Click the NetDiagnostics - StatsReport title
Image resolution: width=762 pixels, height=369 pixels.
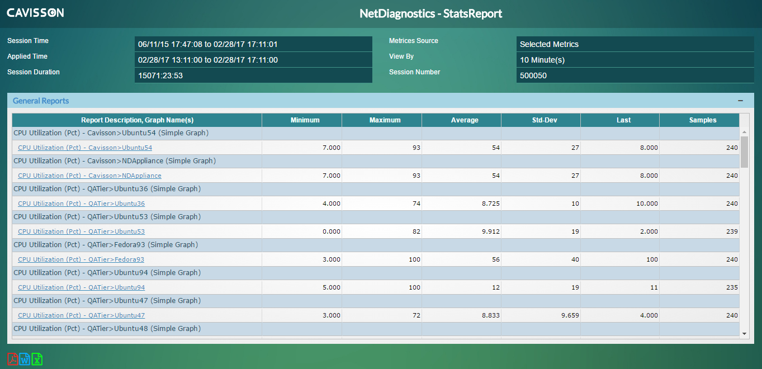coord(431,13)
